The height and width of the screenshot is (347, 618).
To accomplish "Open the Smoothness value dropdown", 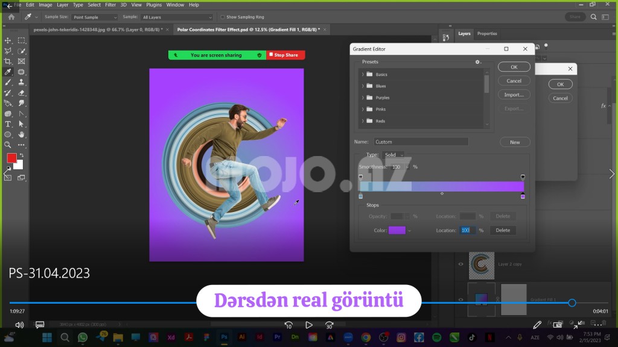I will (x=407, y=167).
